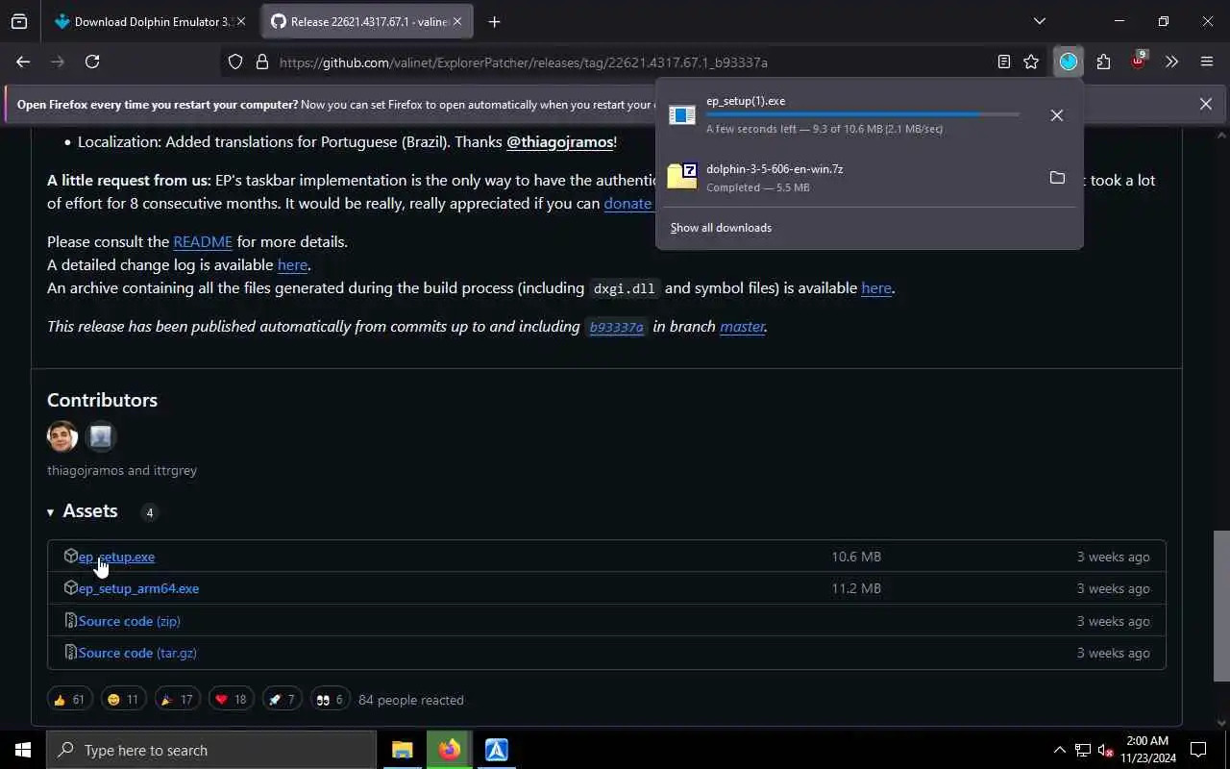React with heart emoji (18)
The image size is (1230, 769).
tap(231, 700)
